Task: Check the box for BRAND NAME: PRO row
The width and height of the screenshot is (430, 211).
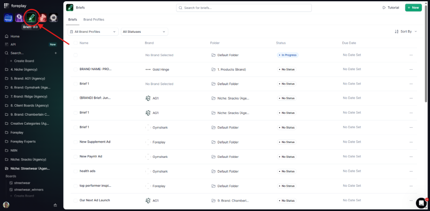Action: (75, 69)
